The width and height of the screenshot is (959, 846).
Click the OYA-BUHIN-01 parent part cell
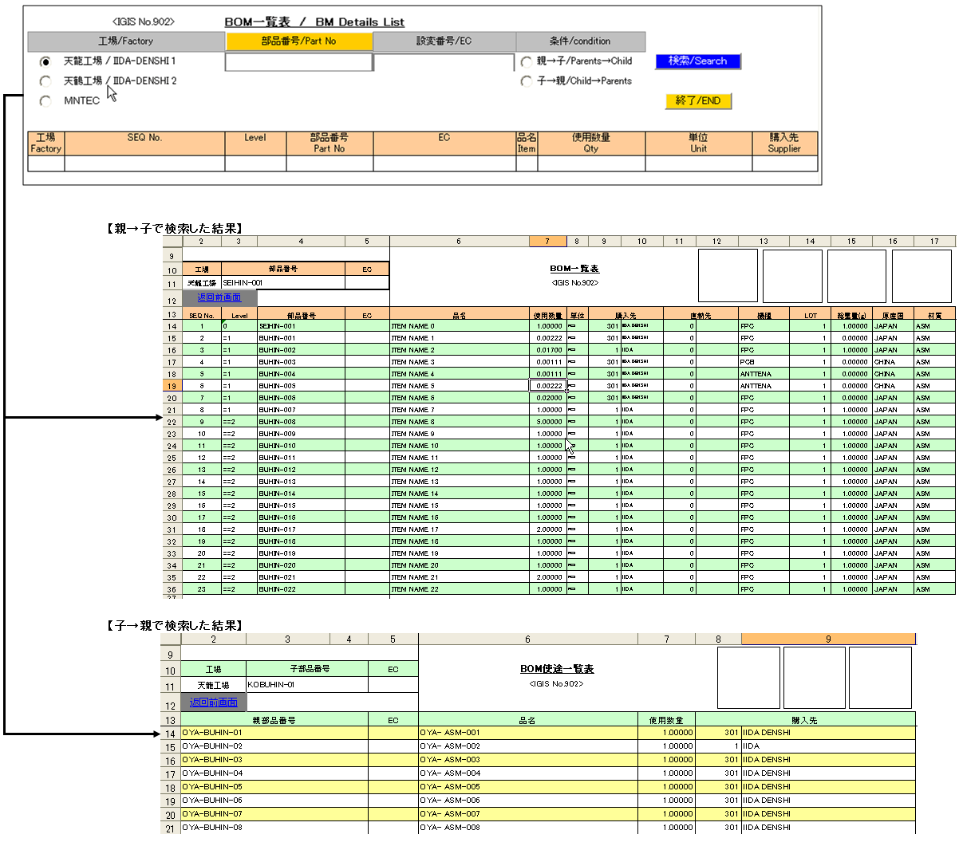(274, 733)
